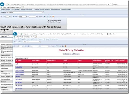Open address bar dropdown in rear window

109,4
